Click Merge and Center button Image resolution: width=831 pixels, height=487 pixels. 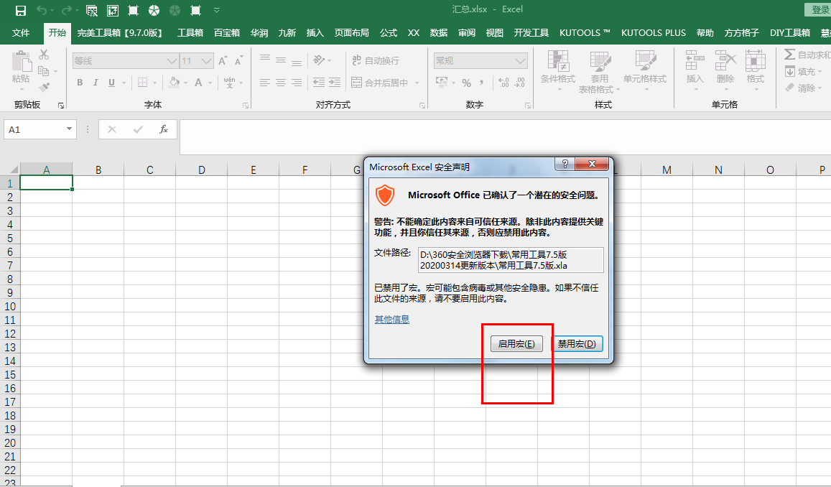(379, 83)
